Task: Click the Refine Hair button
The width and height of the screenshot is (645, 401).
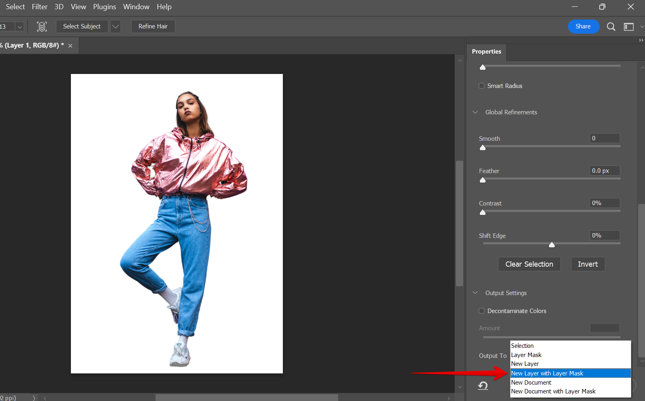Action: [153, 26]
